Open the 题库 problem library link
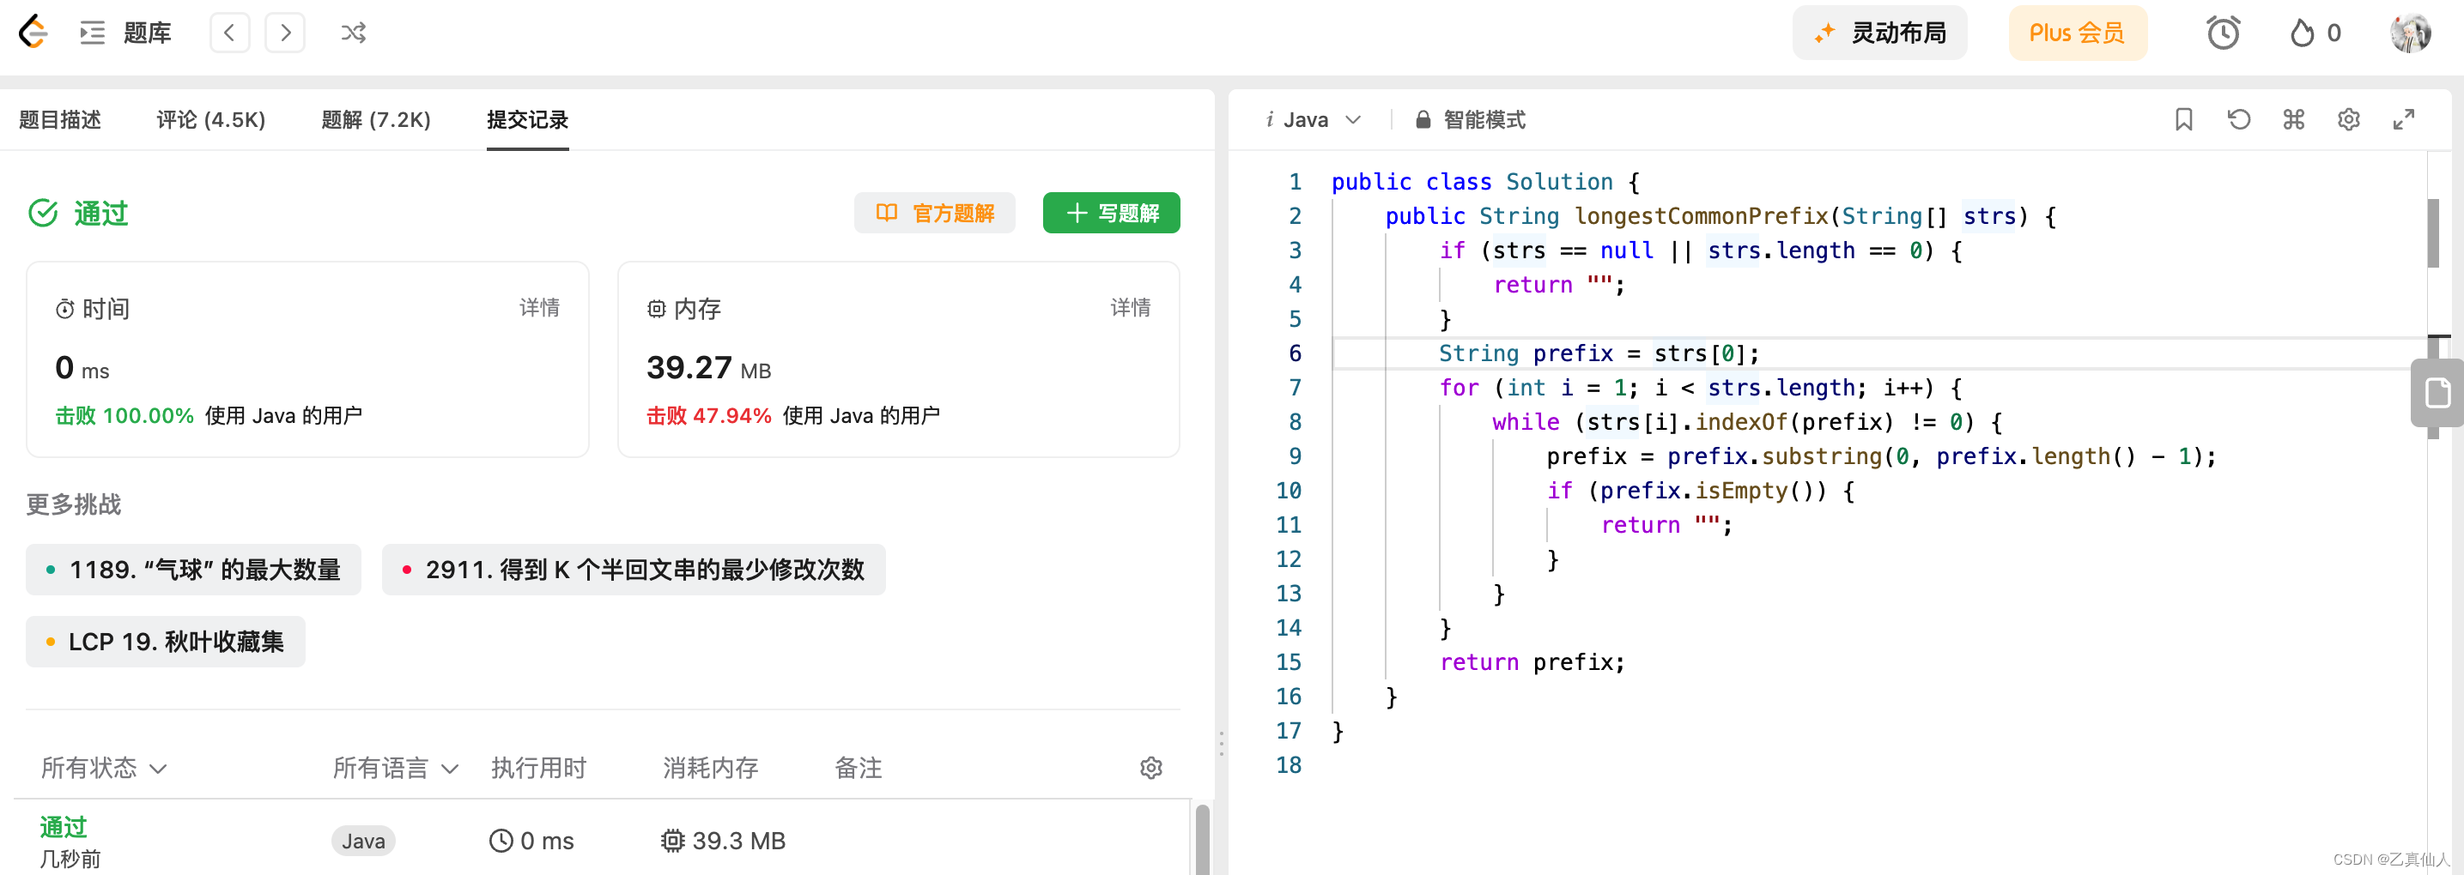2464x875 pixels. click(x=148, y=33)
